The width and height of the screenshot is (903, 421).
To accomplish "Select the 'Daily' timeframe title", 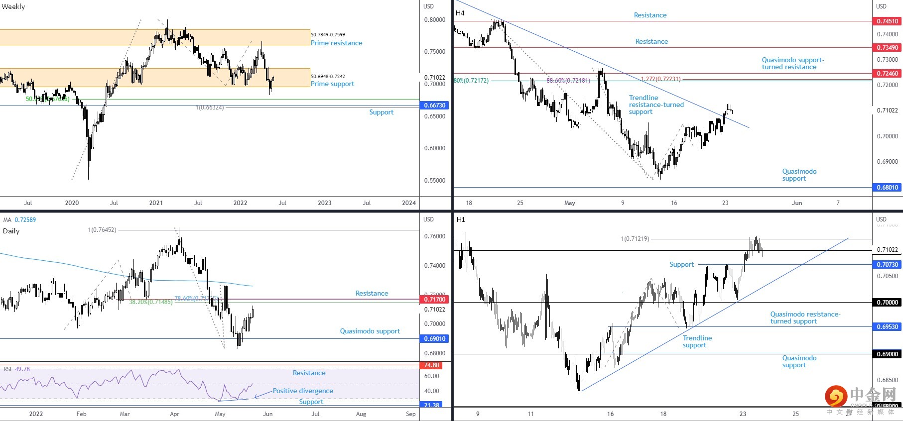I will click(11, 231).
